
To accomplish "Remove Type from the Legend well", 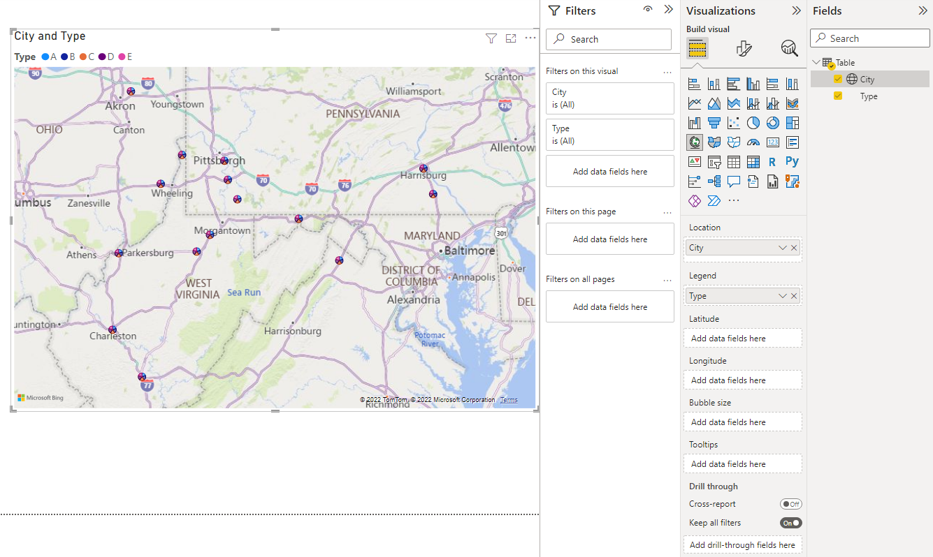I will pos(794,296).
